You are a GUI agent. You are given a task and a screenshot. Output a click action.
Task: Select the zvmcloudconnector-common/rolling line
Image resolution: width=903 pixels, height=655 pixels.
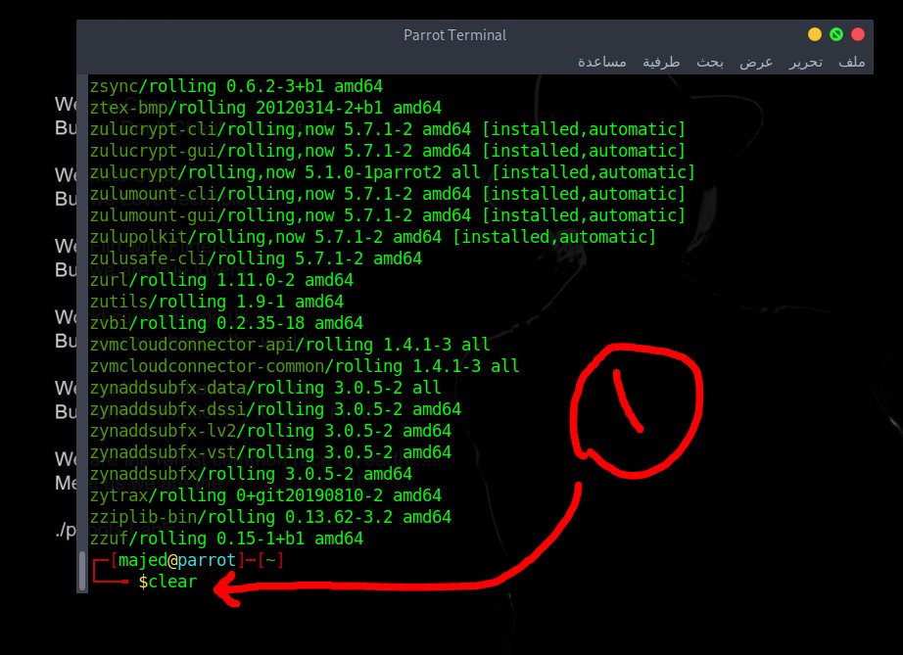tap(305, 366)
